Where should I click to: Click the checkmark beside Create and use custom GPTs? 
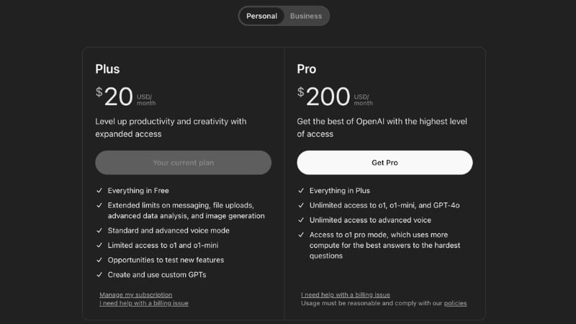[x=99, y=274]
